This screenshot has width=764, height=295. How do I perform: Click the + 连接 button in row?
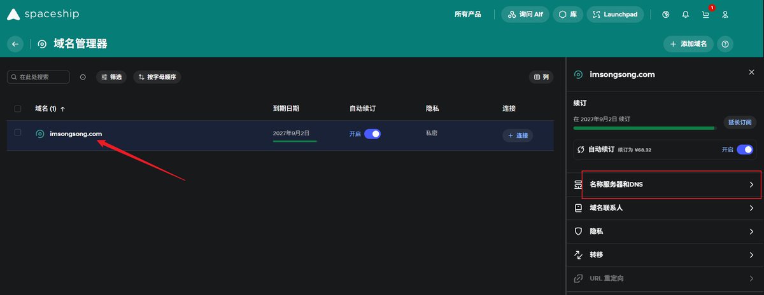pyautogui.click(x=518, y=135)
